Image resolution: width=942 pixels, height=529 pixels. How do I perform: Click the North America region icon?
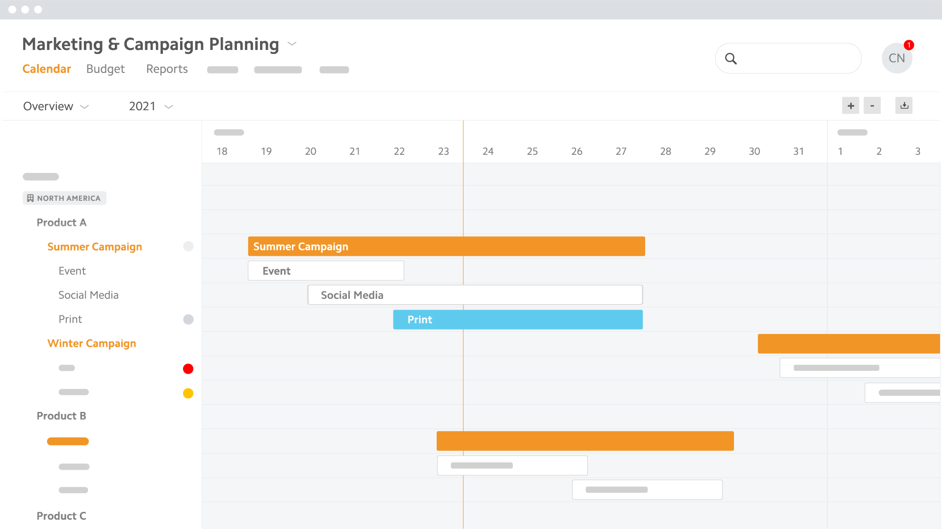click(x=30, y=198)
